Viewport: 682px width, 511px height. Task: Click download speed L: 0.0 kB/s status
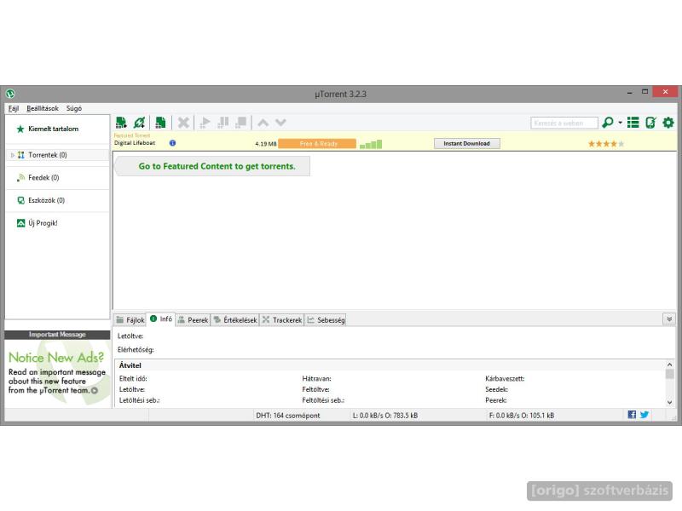coord(385,416)
